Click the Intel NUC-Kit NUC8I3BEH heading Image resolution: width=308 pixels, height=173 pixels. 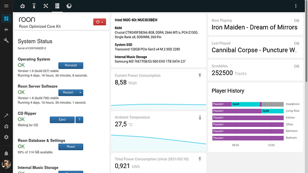point(136,20)
